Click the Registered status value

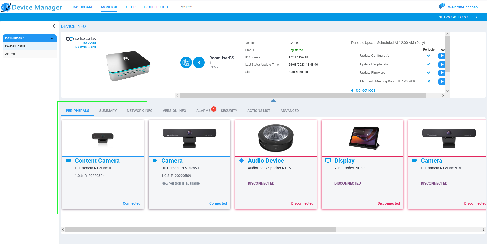tap(295, 50)
